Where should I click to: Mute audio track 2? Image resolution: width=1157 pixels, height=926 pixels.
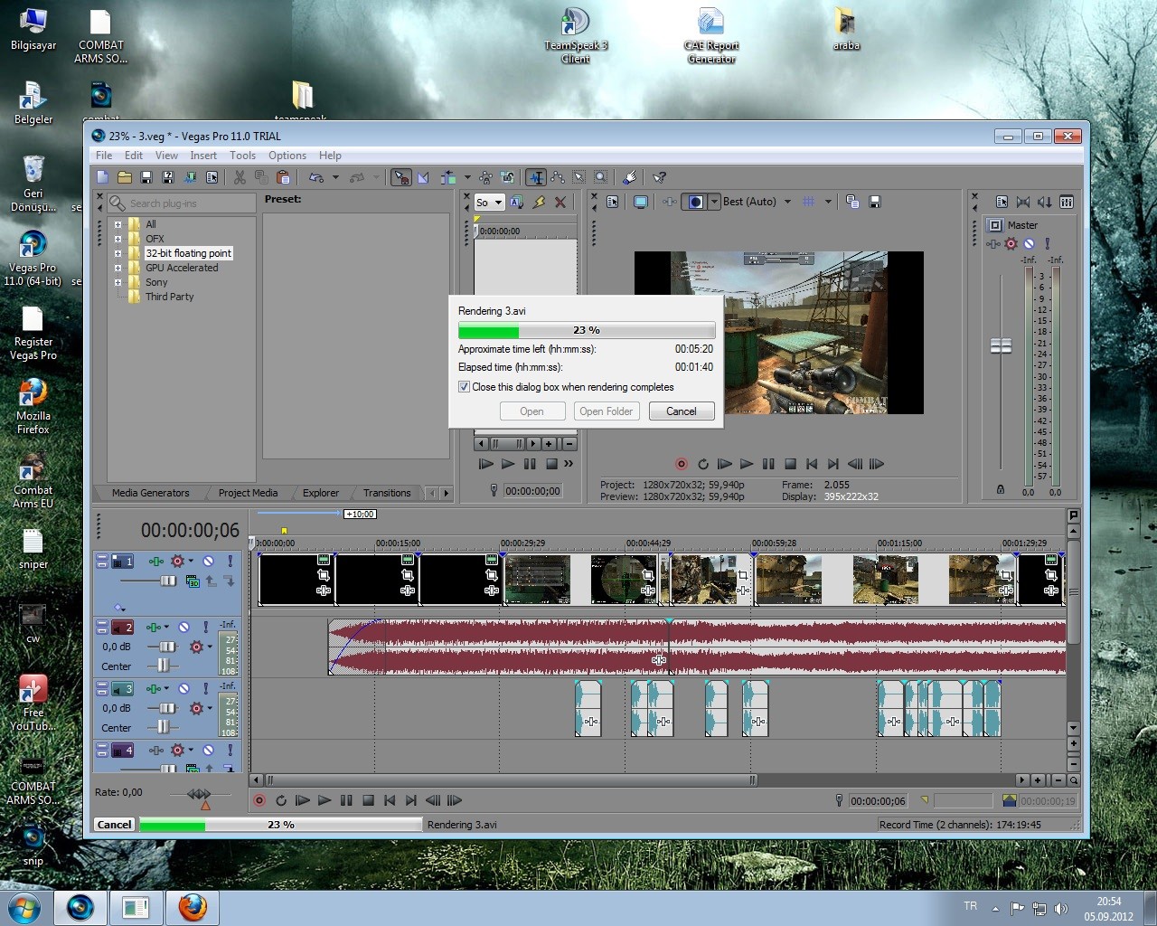click(183, 627)
